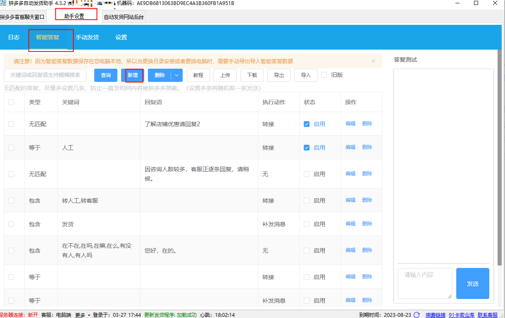Uncheck 启用 status on the 人工 row

[307, 148]
